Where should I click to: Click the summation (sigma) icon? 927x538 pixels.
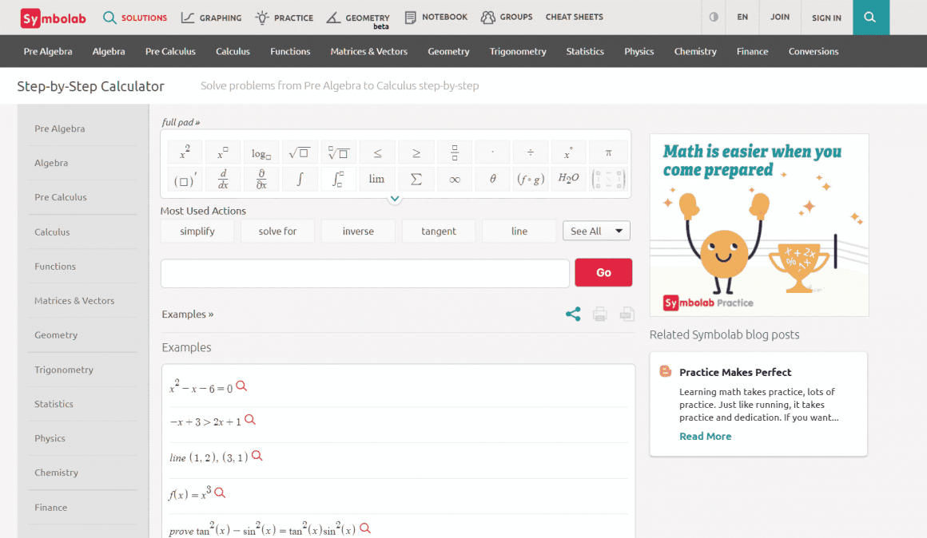416,179
